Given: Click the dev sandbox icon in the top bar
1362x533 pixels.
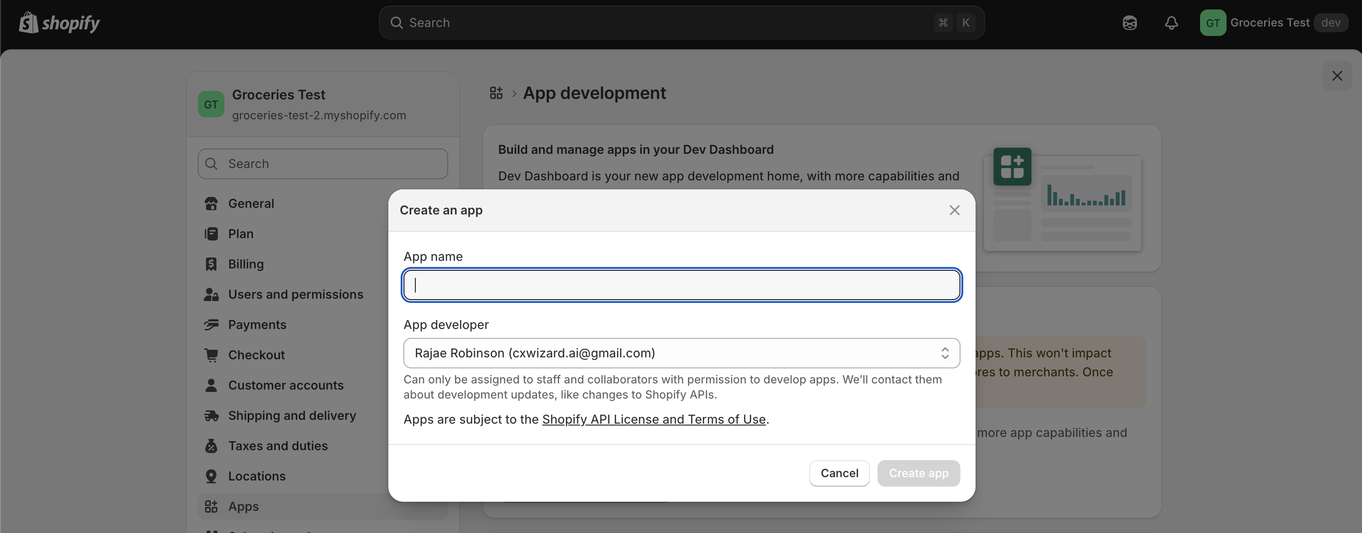Looking at the screenshot, I should pyautogui.click(x=1129, y=22).
